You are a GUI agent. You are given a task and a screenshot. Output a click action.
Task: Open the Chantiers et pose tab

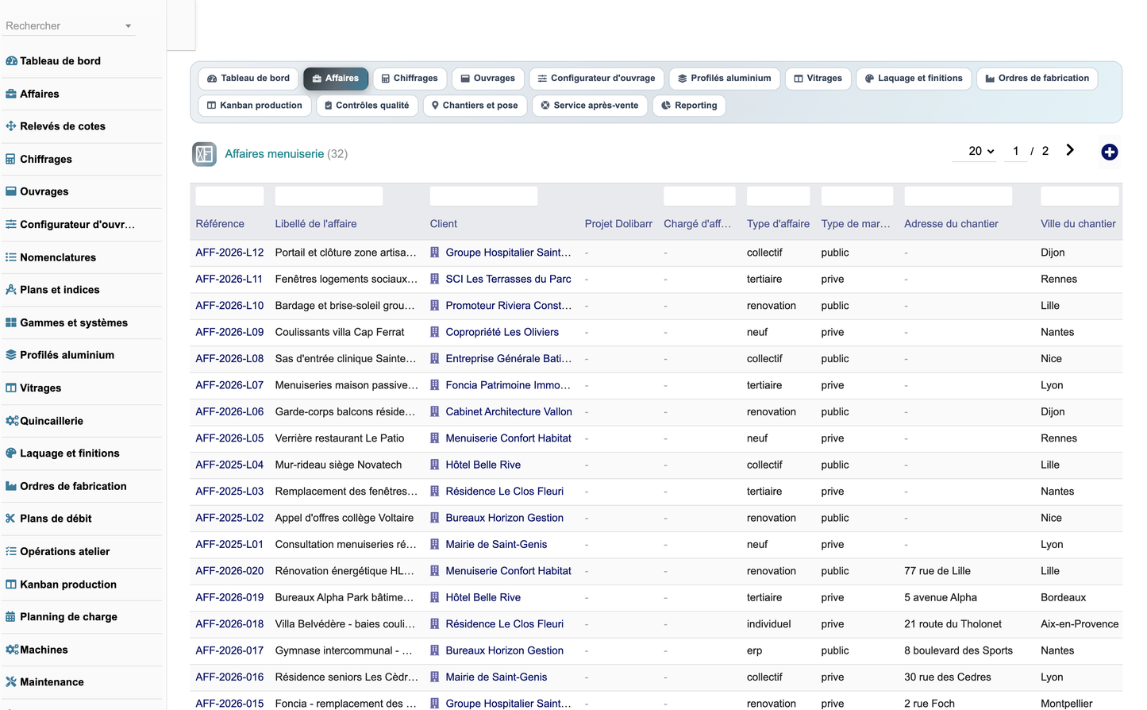[475, 106]
